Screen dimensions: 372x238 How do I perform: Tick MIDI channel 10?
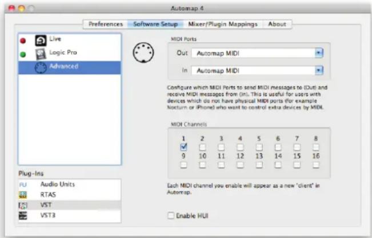click(x=202, y=165)
